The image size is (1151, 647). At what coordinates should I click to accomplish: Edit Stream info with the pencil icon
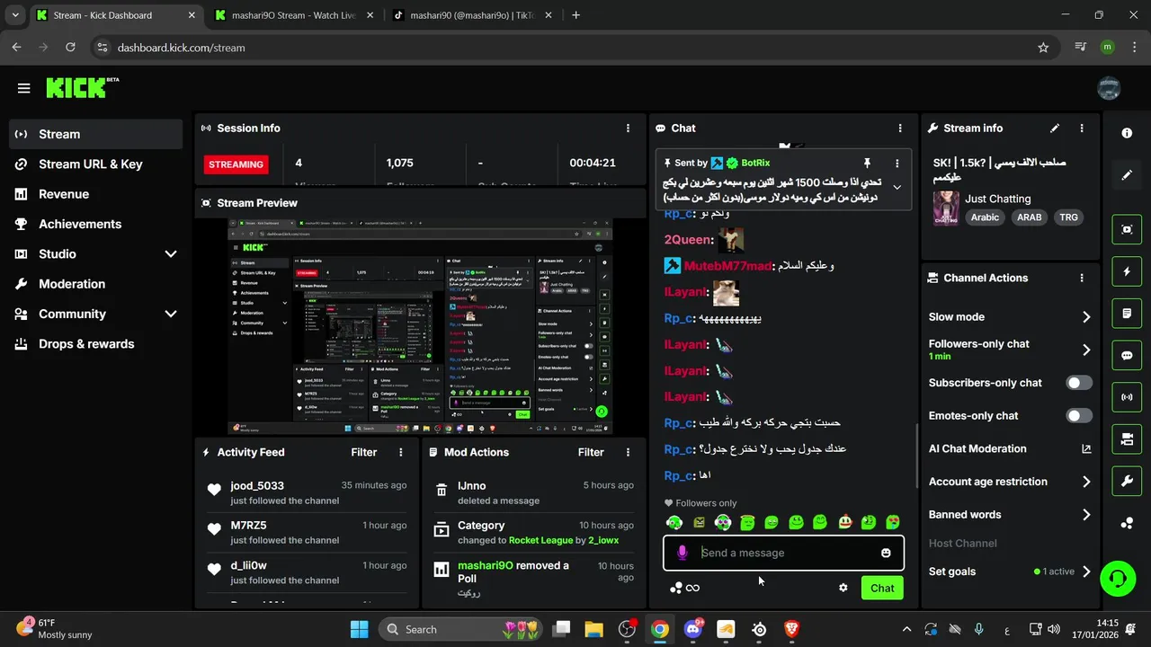tap(1055, 129)
